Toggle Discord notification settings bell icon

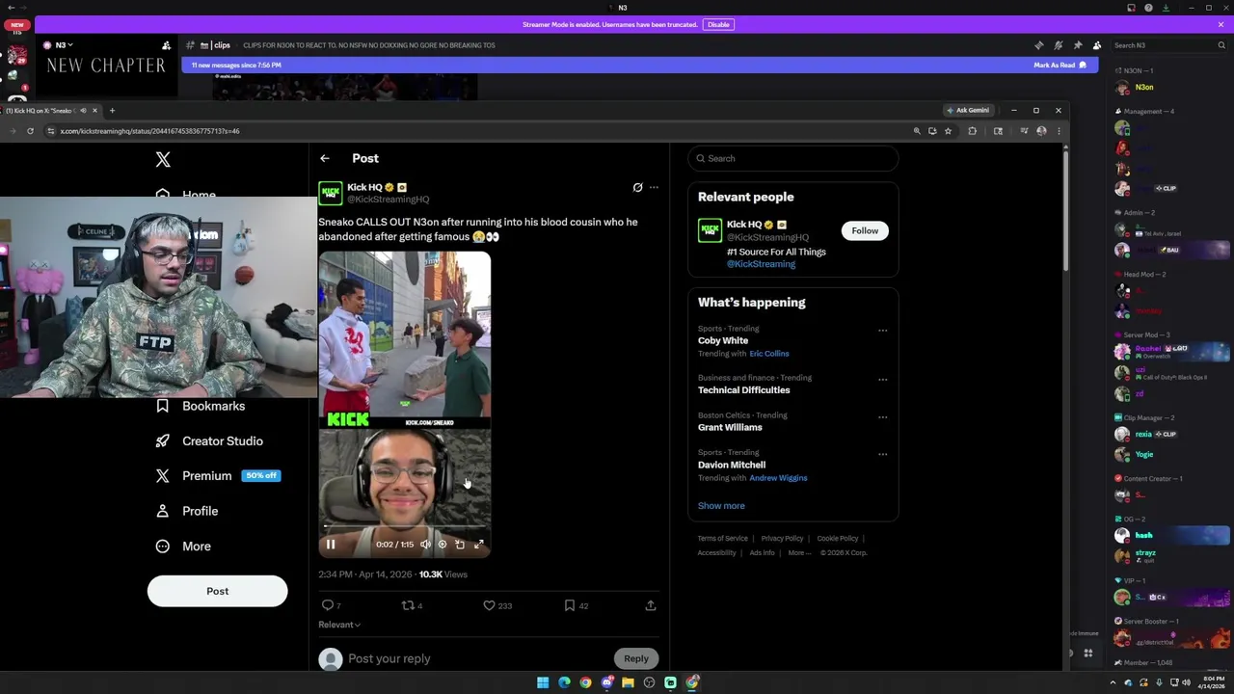point(1058,45)
